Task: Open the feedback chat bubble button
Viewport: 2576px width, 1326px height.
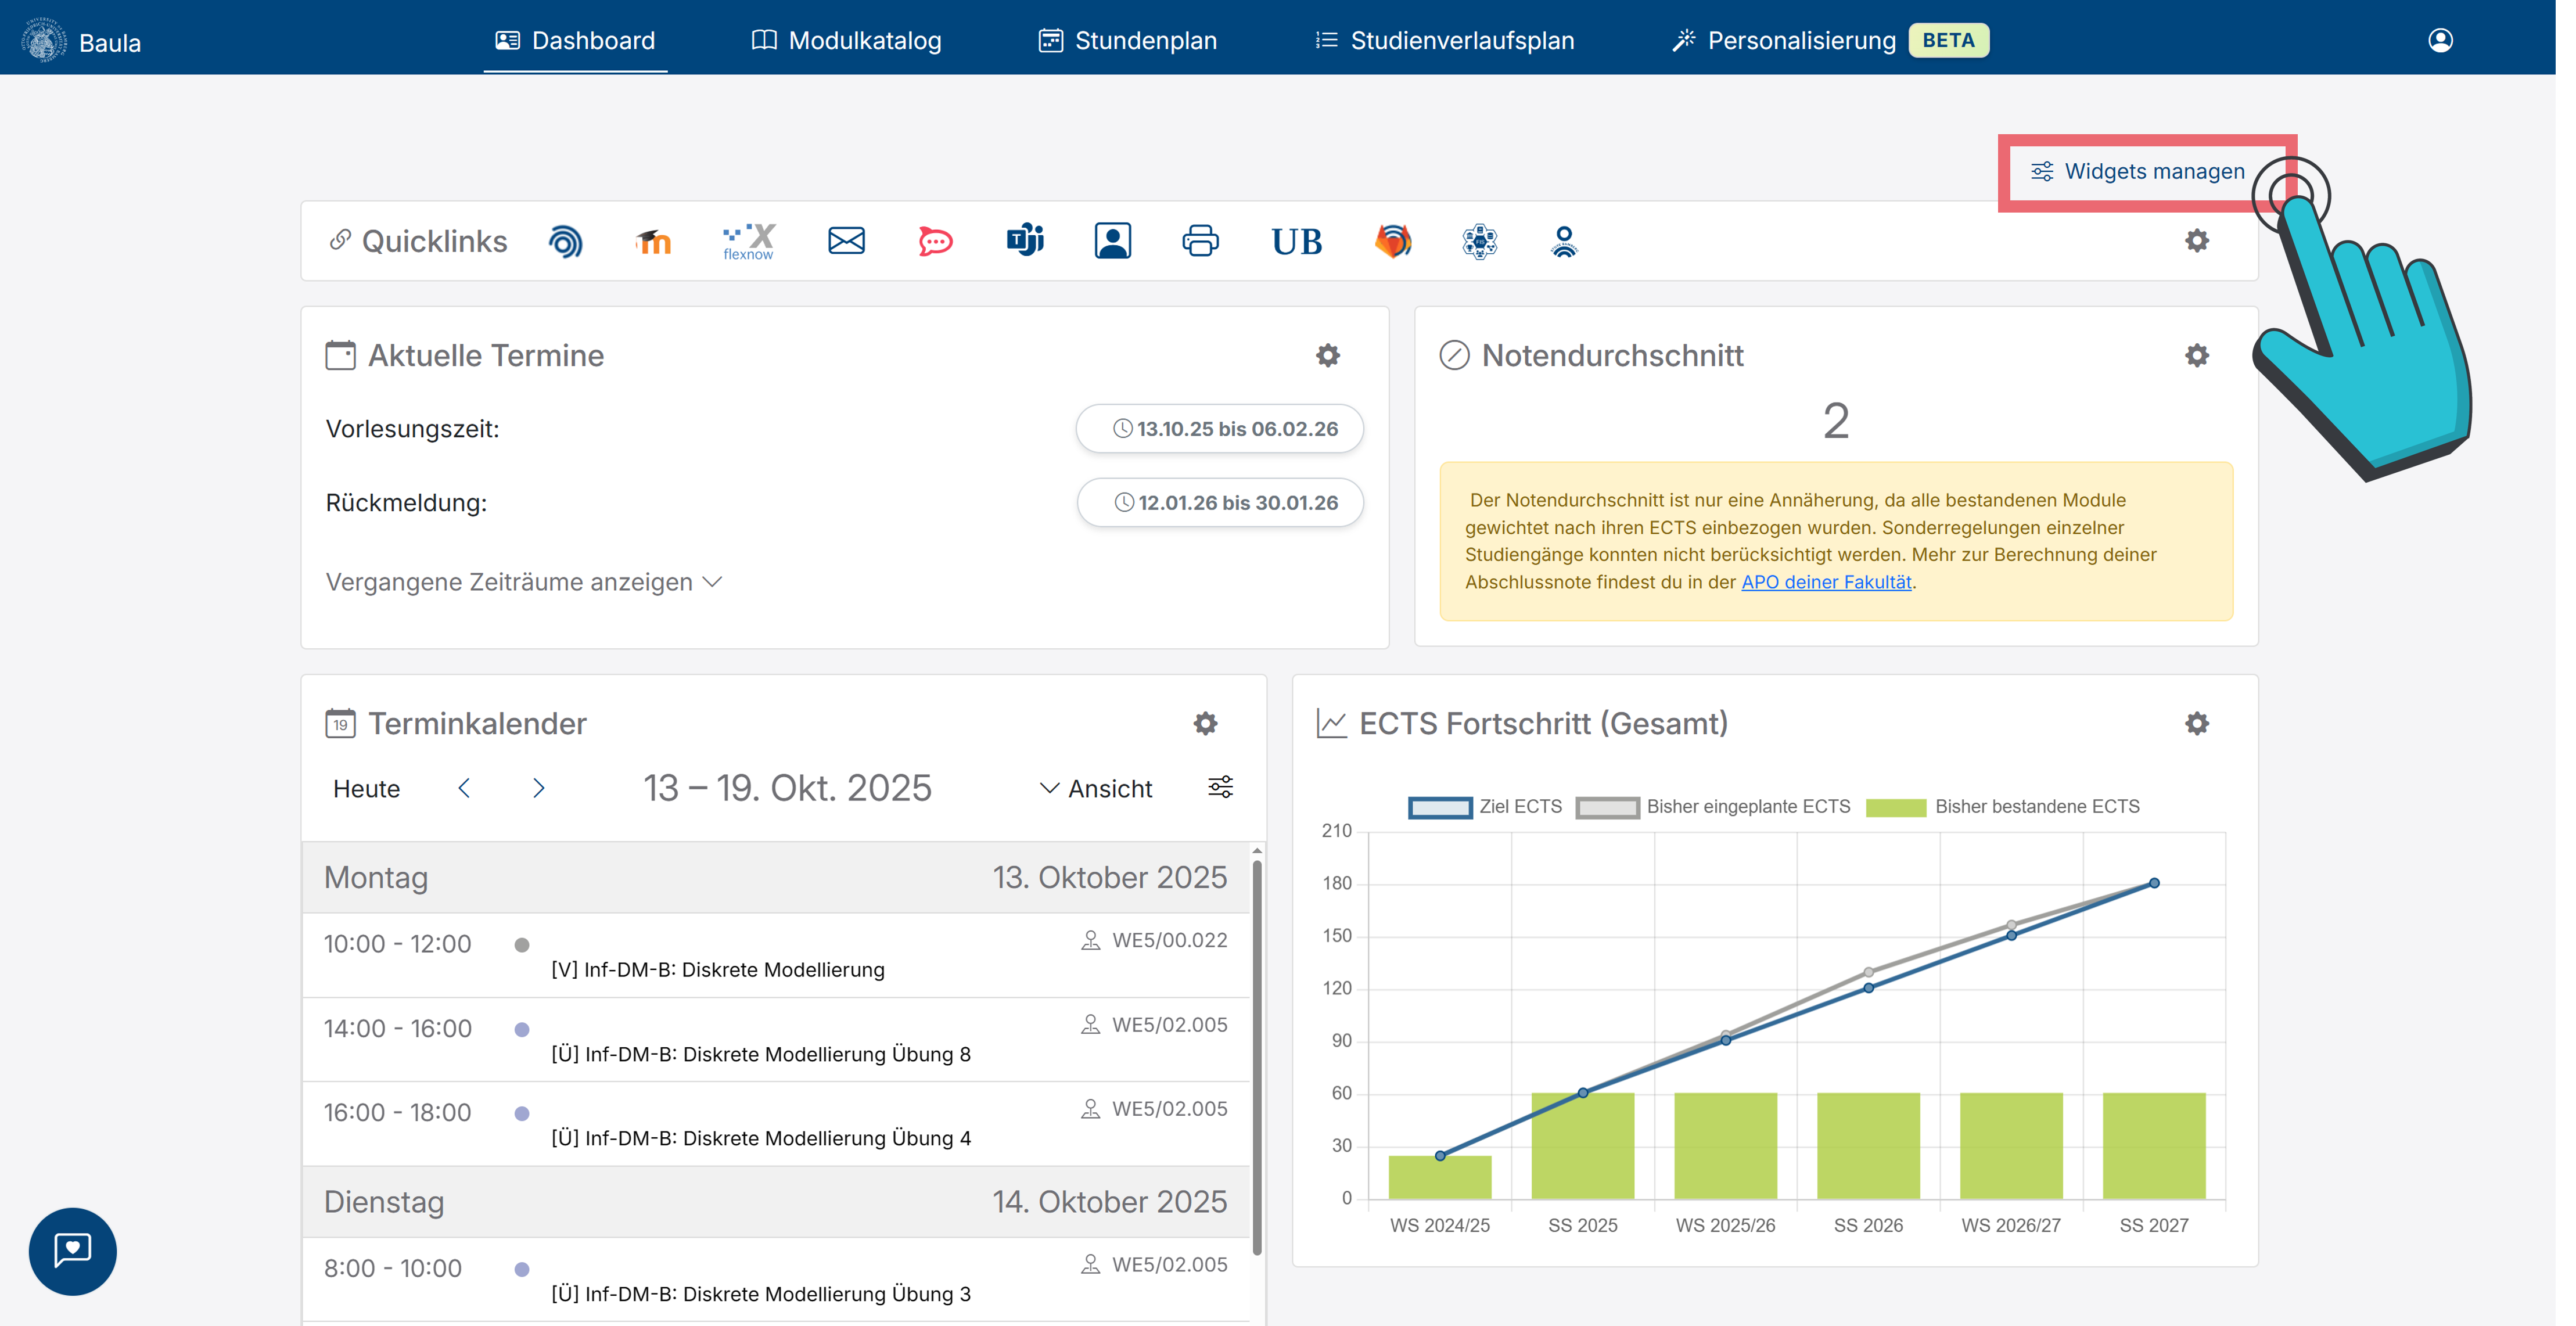Action: [73, 1251]
